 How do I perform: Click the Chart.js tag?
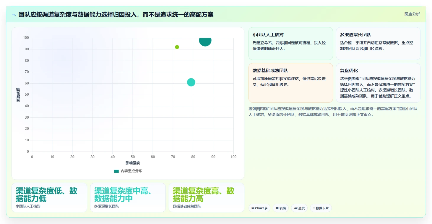[259, 208]
